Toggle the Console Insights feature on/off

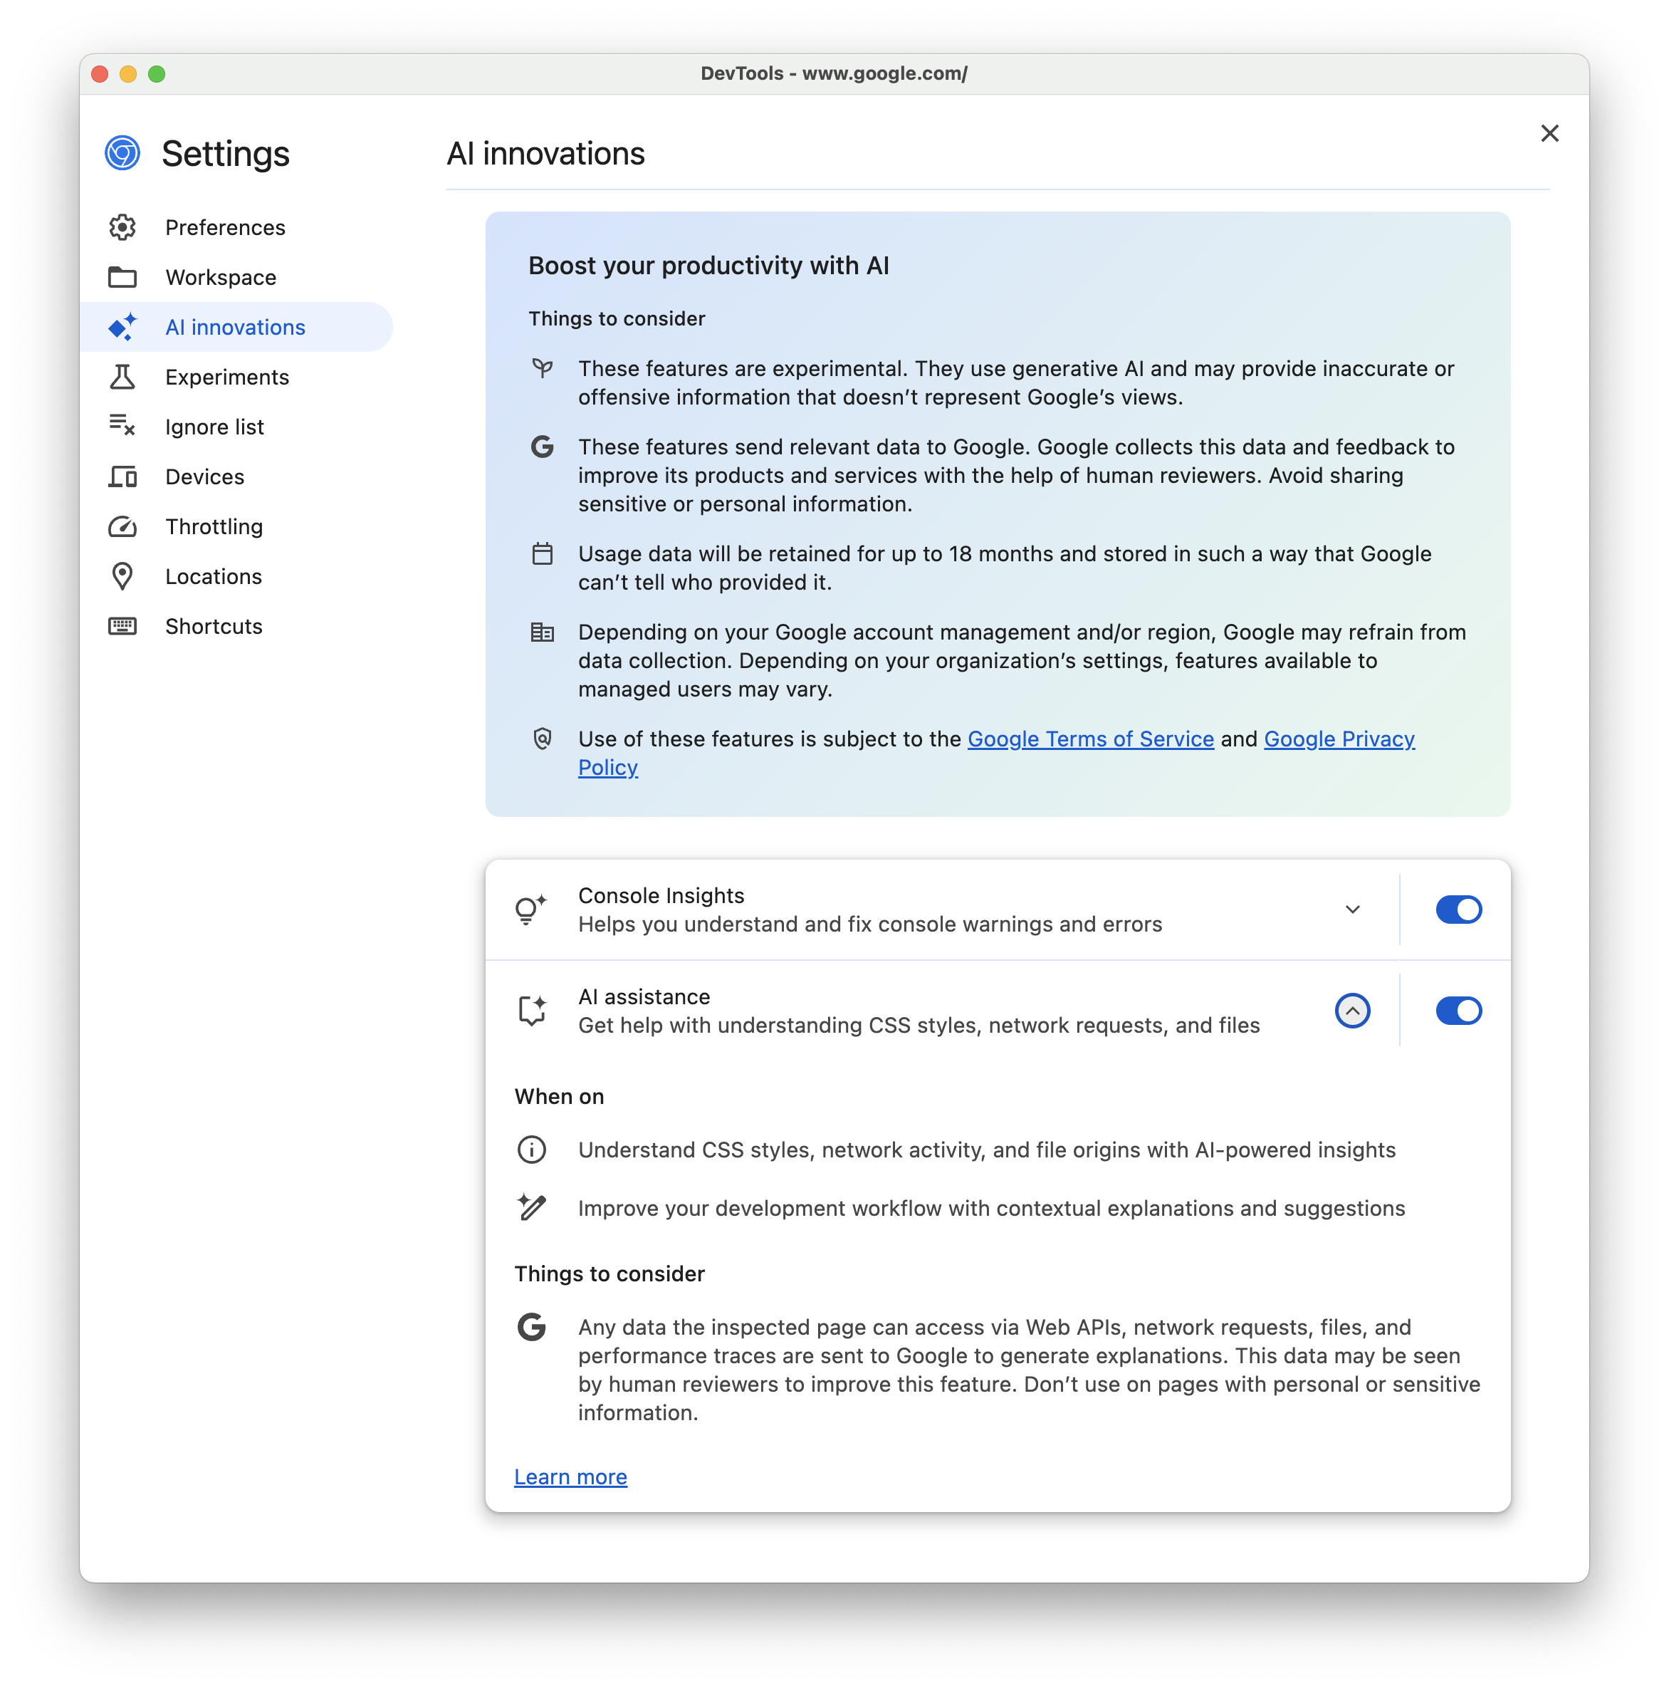click(x=1455, y=910)
